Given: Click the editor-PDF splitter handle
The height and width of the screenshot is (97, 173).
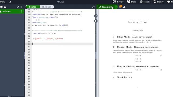Looking at the screenshot, I should coord(96,56).
